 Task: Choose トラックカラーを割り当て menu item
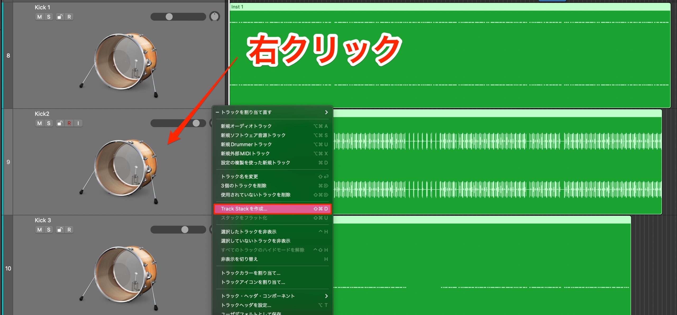[272, 273]
